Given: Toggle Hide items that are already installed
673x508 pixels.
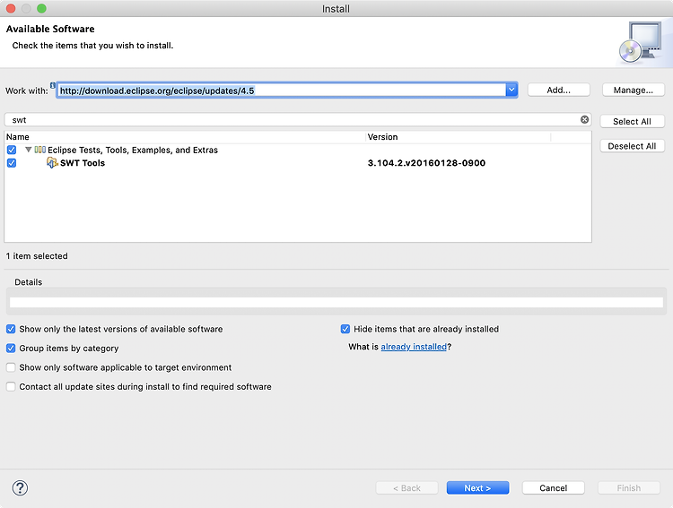Looking at the screenshot, I should [345, 329].
